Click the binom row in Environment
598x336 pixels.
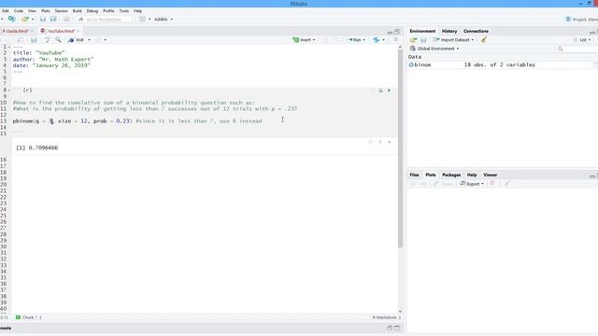[503, 65]
